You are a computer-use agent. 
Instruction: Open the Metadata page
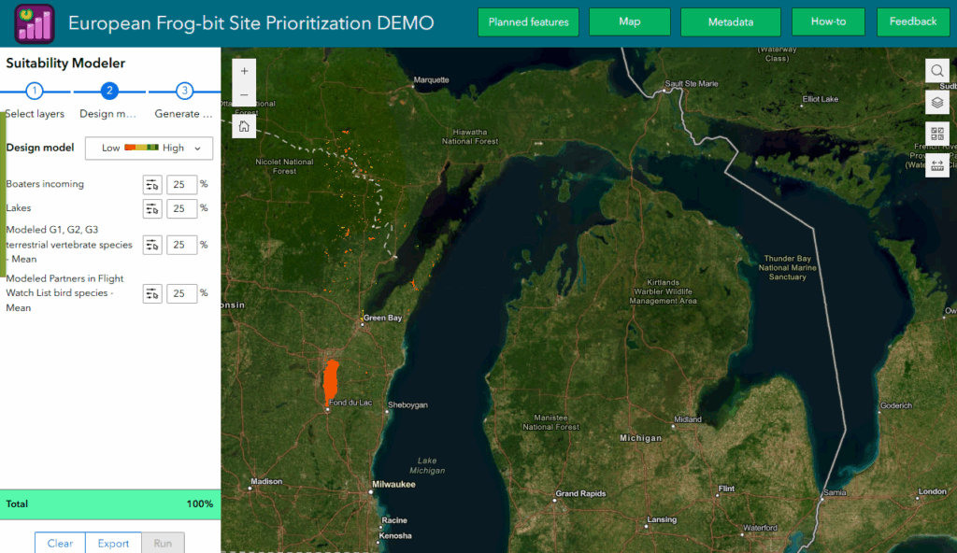[730, 21]
